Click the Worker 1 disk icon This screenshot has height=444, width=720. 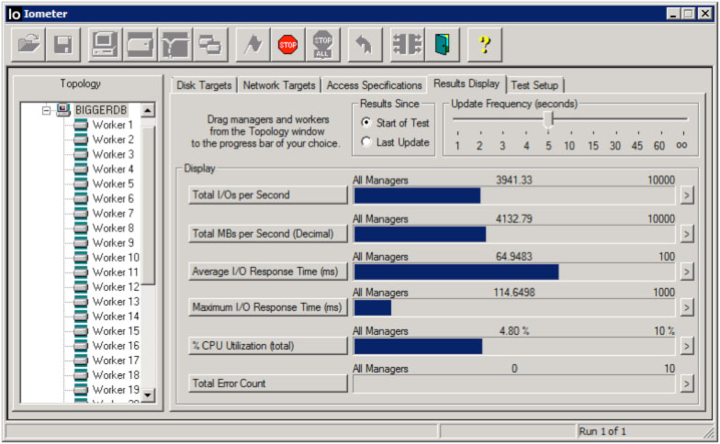click(x=81, y=125)
